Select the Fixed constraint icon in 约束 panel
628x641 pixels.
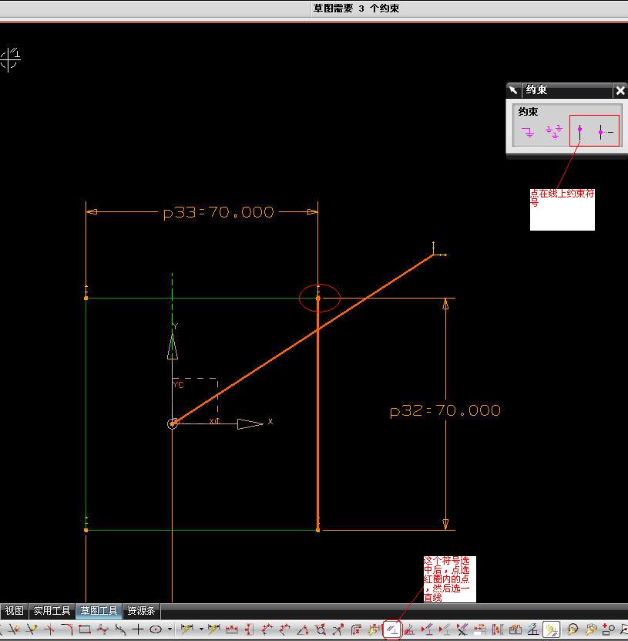(528, 132)
